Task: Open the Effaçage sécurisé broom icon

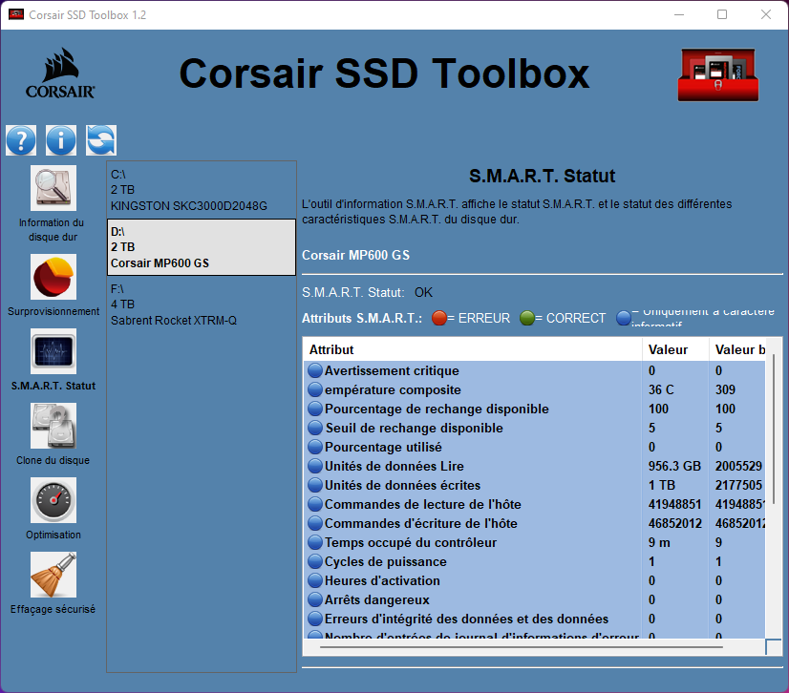Action: click(53, 575)
